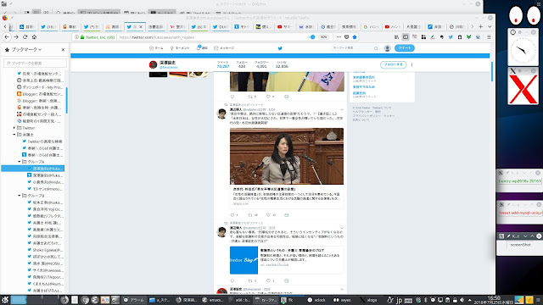Open the Followers 4,091 profile tab
The height and width of the screenshot is (305, 543).
[261, 64]
